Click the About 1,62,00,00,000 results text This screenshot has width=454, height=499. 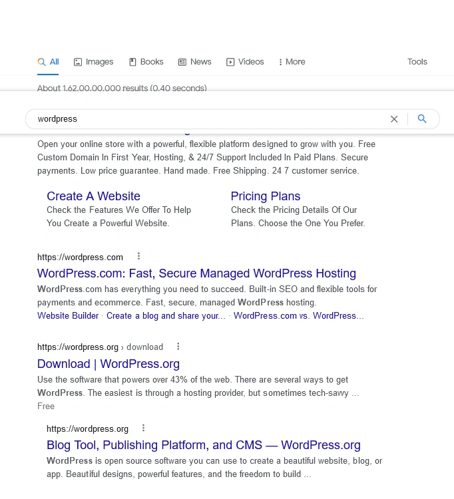(122, 88)
